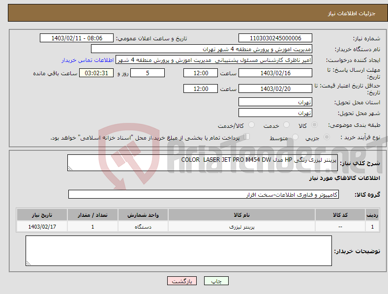Click the buyer organization name field
The width and height of the screenshot is (388, 294).
click(x=202, y=49)
